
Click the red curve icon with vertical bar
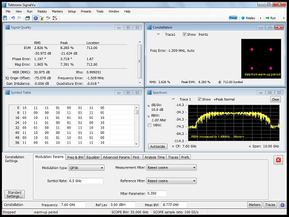(55, 18)
